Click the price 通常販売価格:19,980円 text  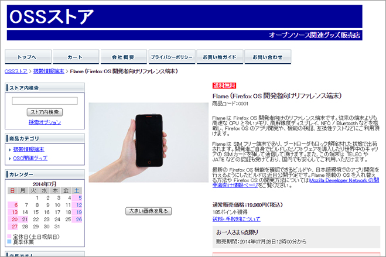point(248,205)
